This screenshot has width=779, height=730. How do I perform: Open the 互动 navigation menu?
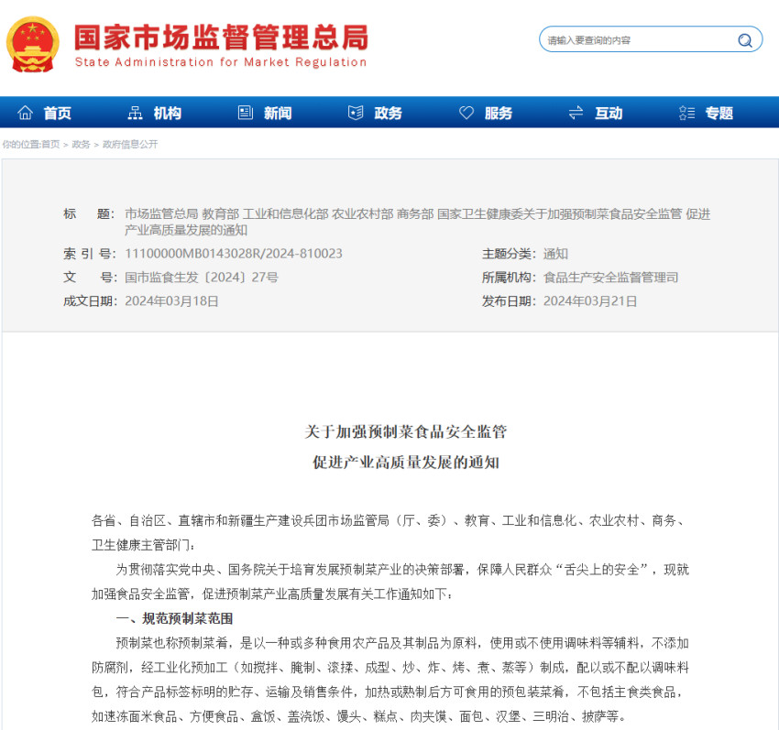pos(609,113)
